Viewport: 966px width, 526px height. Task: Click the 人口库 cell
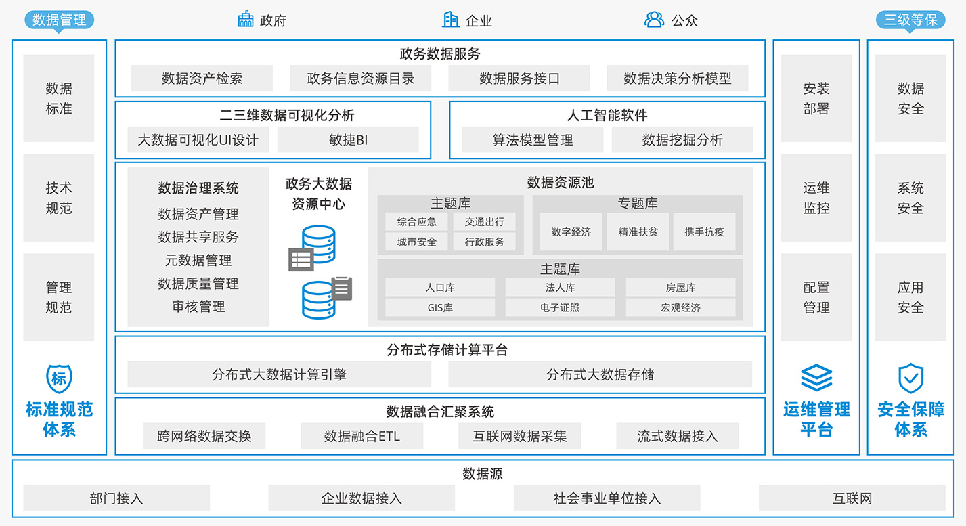[x=440, y=287]
